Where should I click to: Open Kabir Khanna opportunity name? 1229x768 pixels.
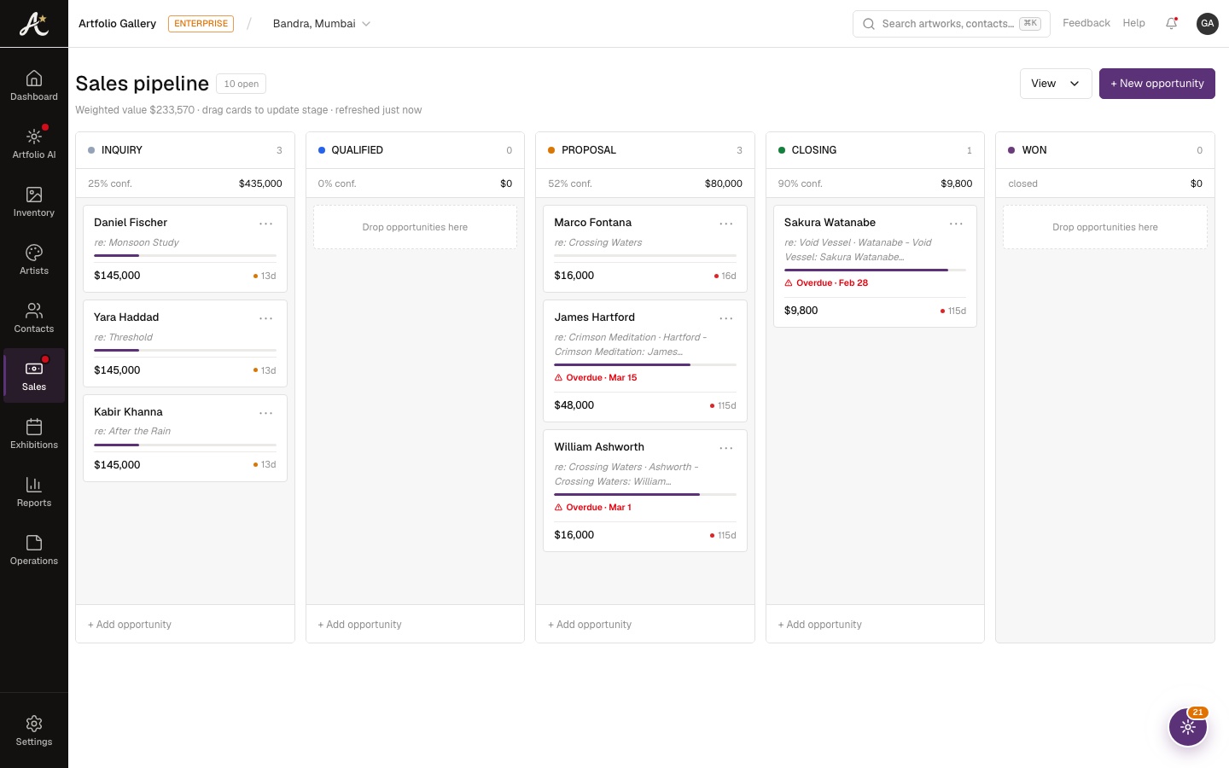(128, 412)
